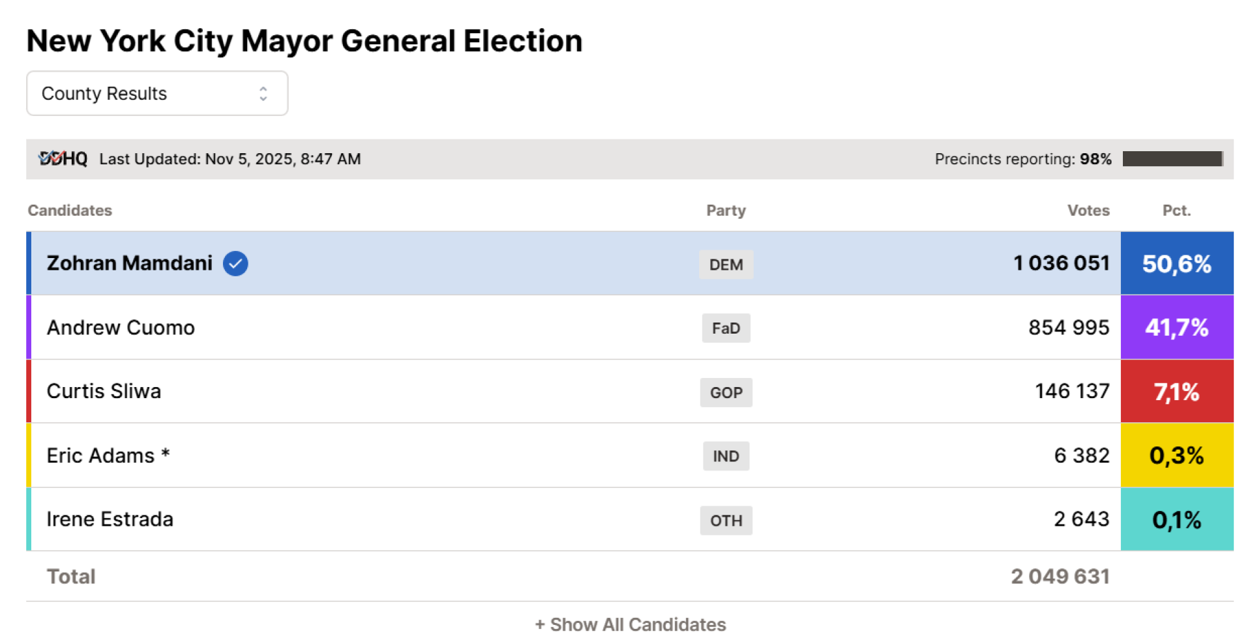
Task: Expand the Show All Candidates list
Action: click(631, 624)
